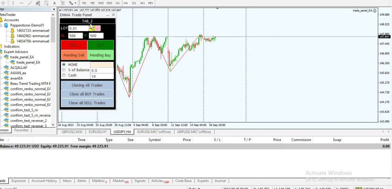The height and width of the screenshot is (189, 392).
Task: Open the USDJPY chart menu arrow
Action: tap(60, 10)
